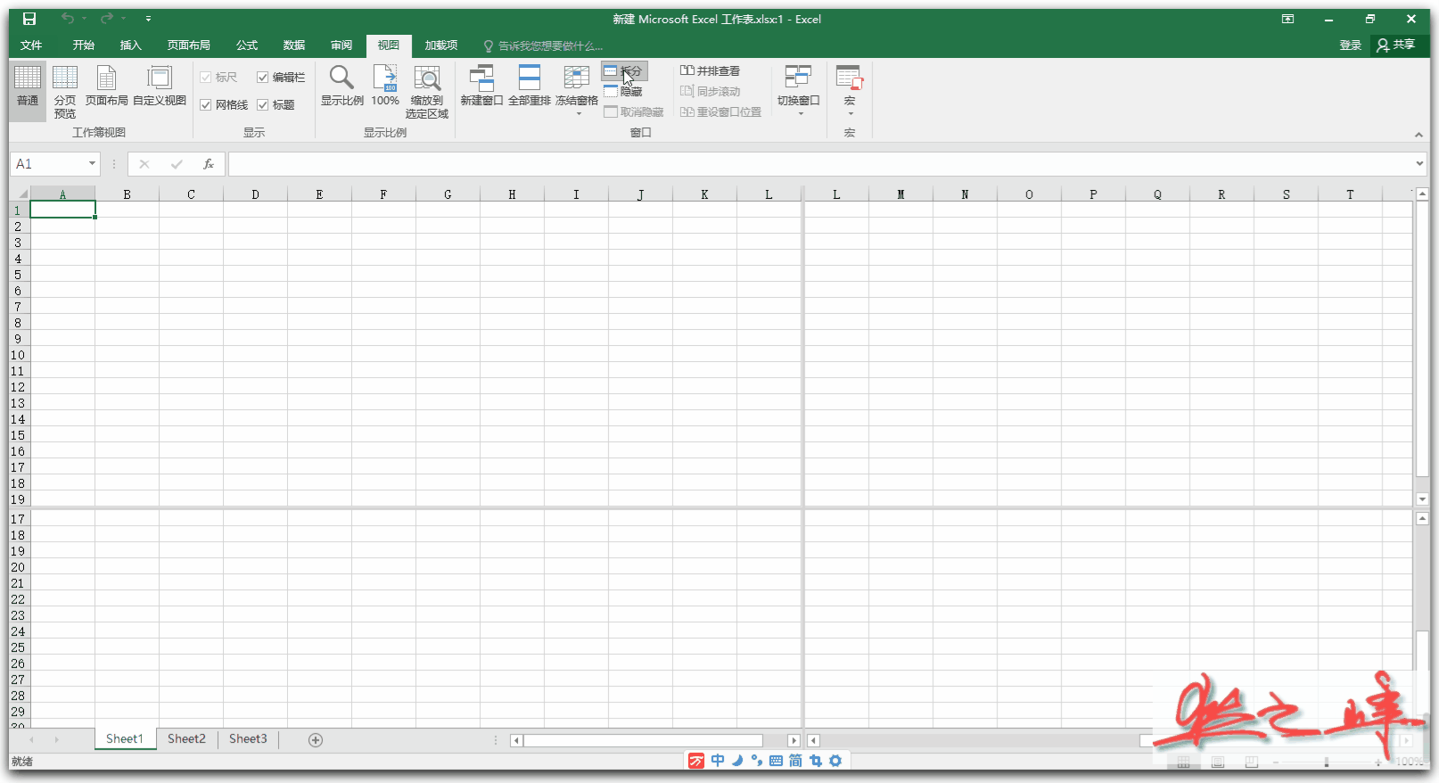Click the Sogou input method logo
The width and height of the screenshot is (1439, 783).
tap(696, 761)
